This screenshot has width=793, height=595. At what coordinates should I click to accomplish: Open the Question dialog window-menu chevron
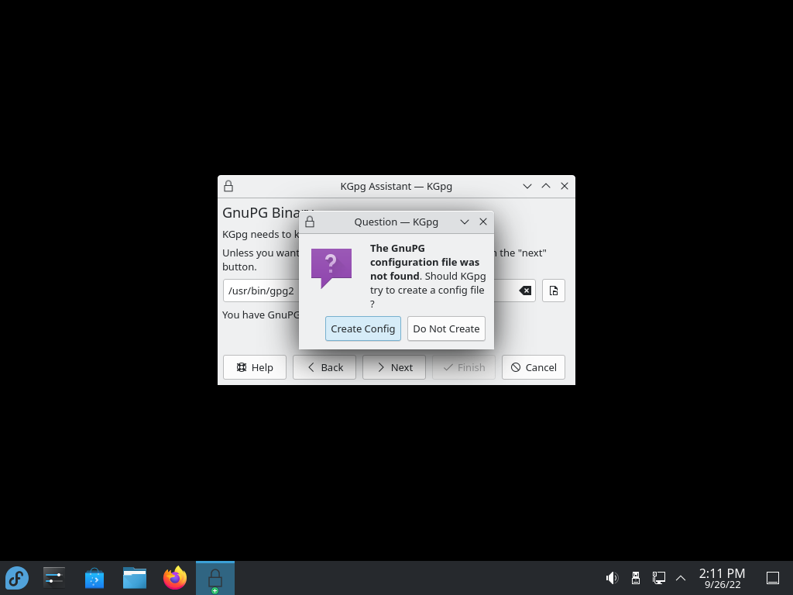465,222
